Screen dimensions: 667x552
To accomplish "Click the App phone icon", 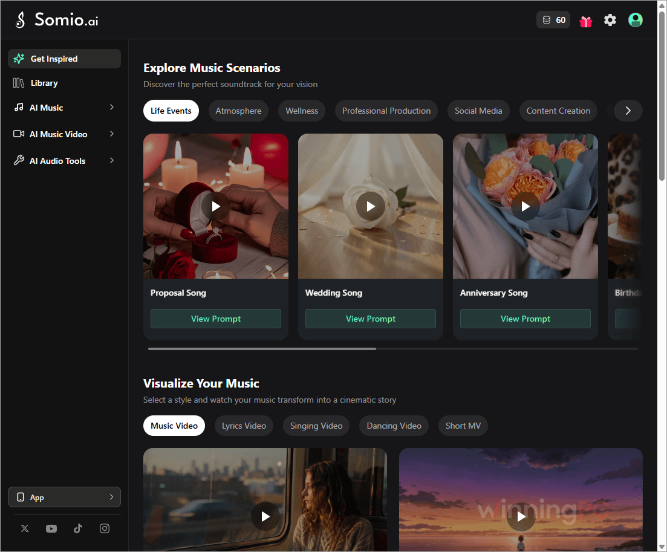I will (x=21, y=497).
